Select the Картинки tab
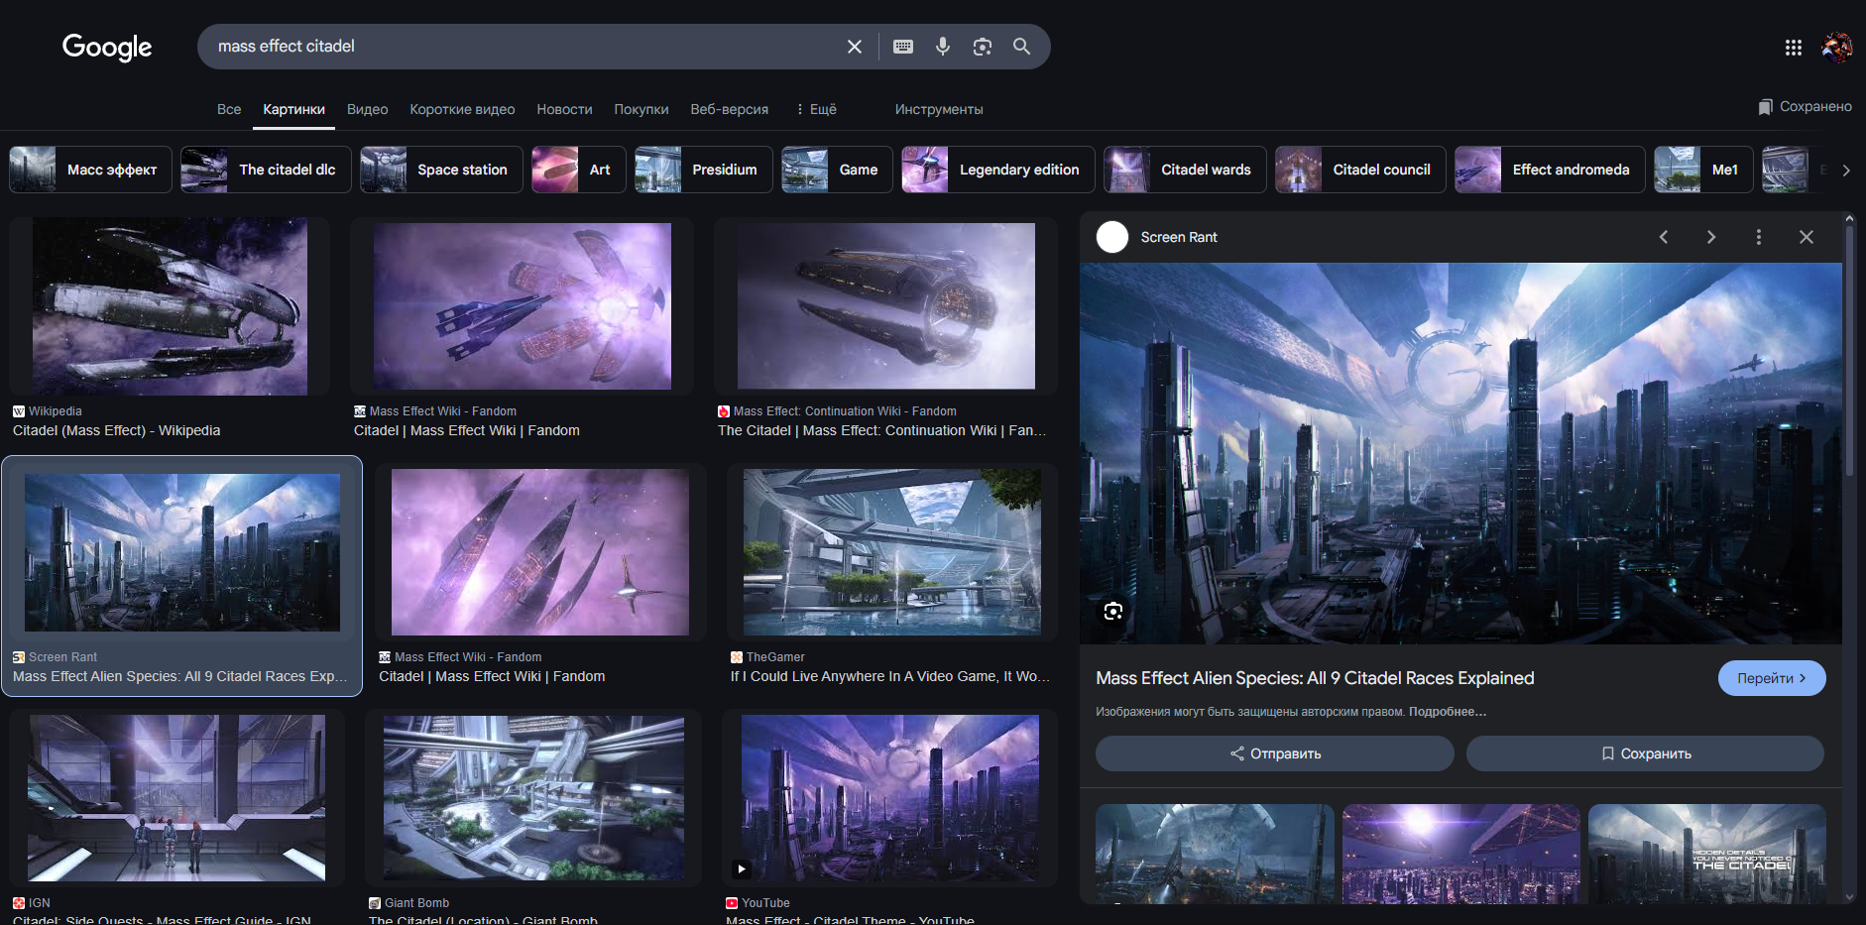The height and width of the screenshot is (925, 1866). click(x=293, y=109)
